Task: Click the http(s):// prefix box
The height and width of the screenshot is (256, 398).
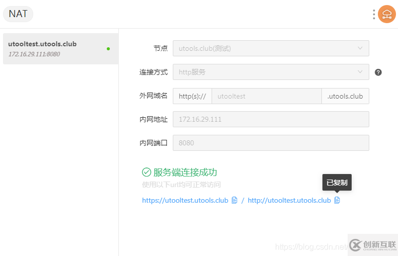Action: pos(192,96)
